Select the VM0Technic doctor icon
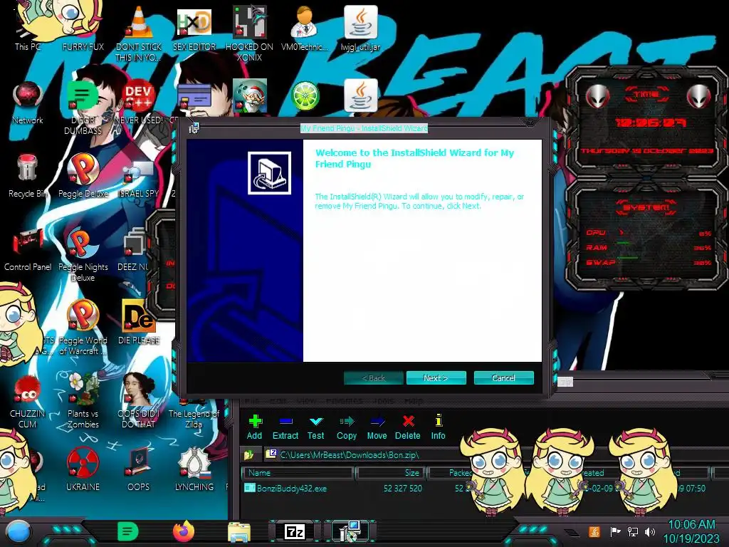Viewport: 729px width, 547px height. pyautogui.click(x=305, y=28)
